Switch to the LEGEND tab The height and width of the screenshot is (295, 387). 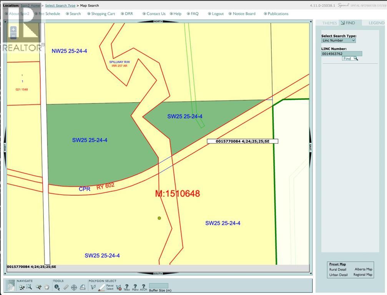[376, 23]
